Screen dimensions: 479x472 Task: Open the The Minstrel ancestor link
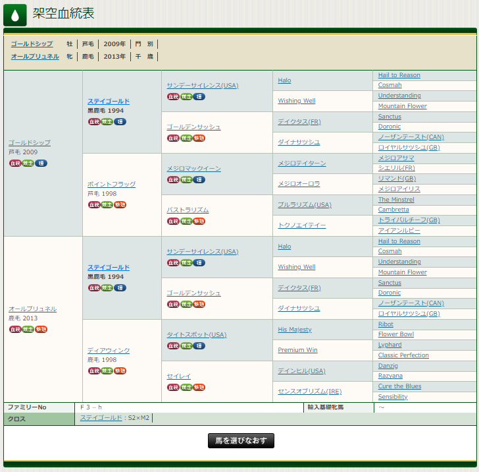tap(396, 200)
